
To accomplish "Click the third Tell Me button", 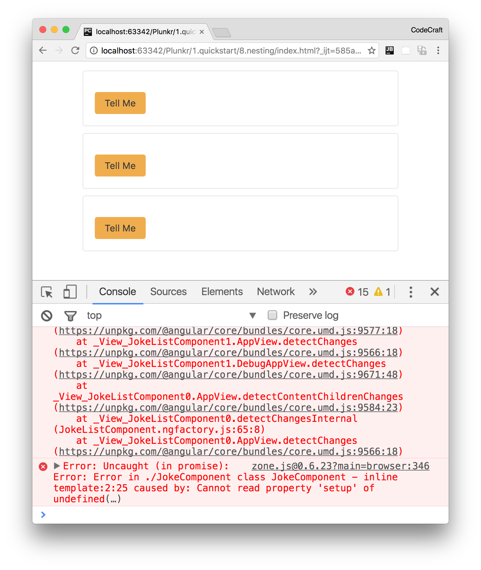I will pos(120,228).
